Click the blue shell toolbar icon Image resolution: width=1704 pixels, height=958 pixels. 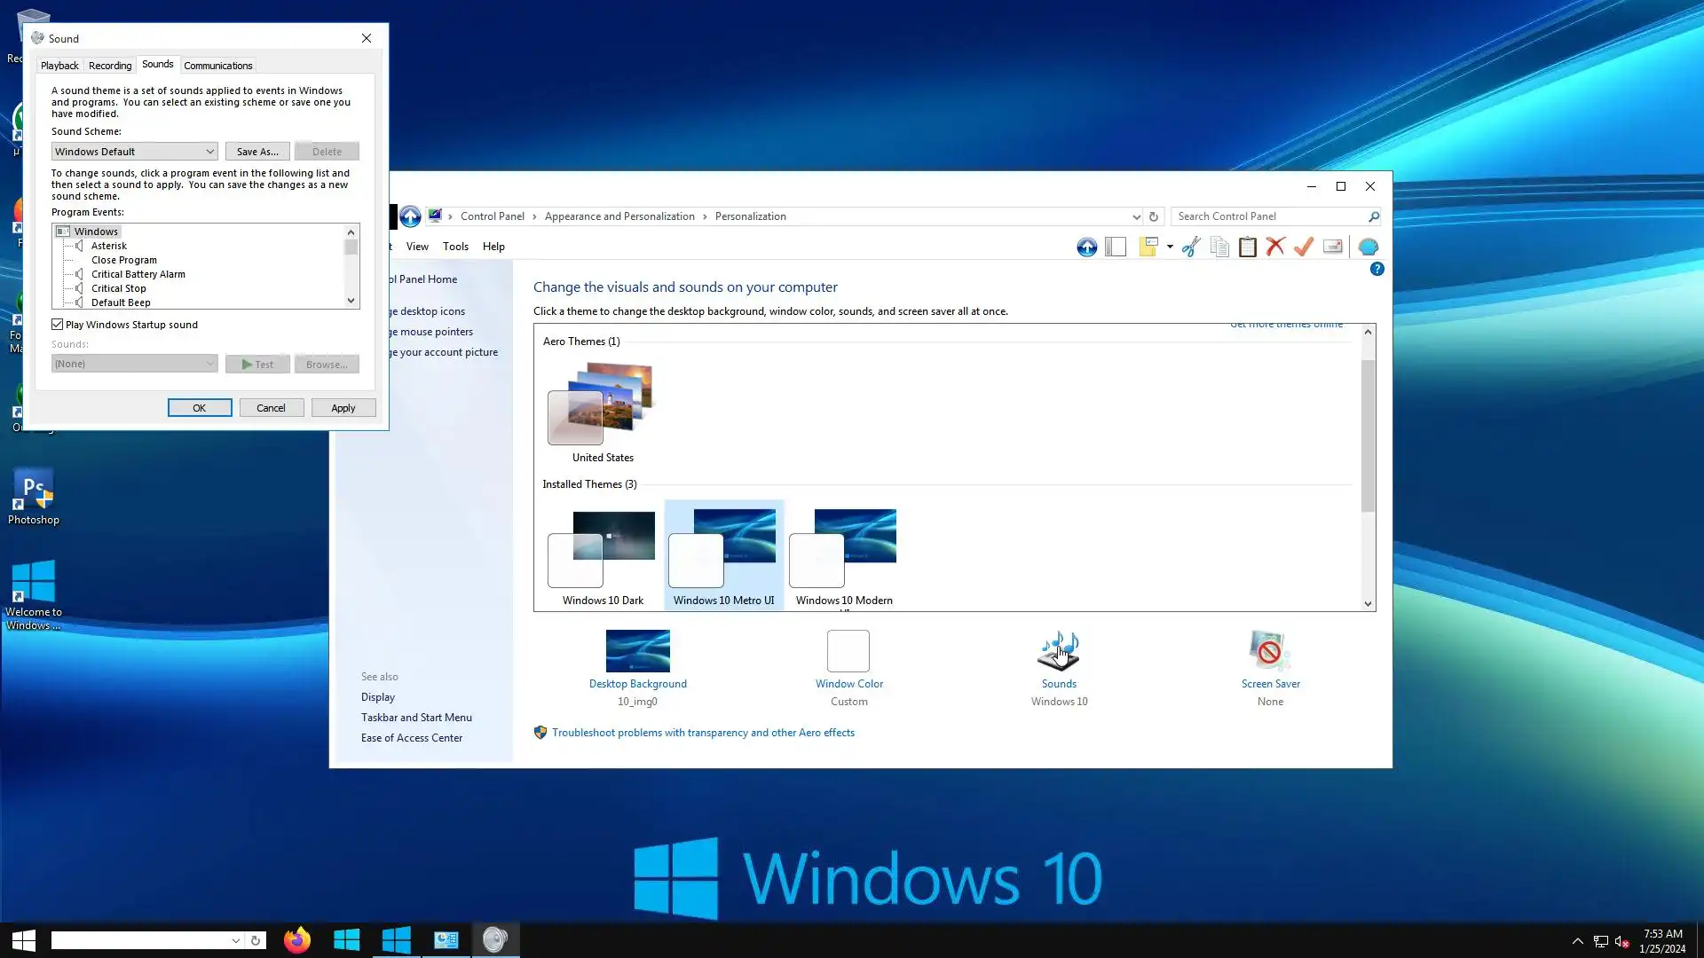[1369, 247]
